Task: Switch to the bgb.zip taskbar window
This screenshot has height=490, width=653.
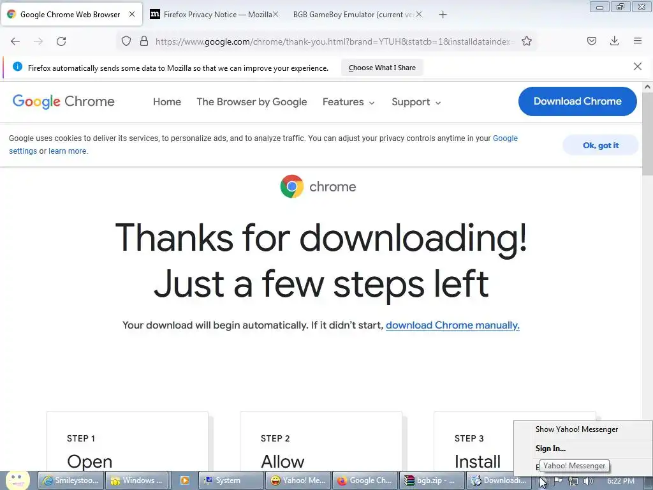Action: click(x=432, y=480)
